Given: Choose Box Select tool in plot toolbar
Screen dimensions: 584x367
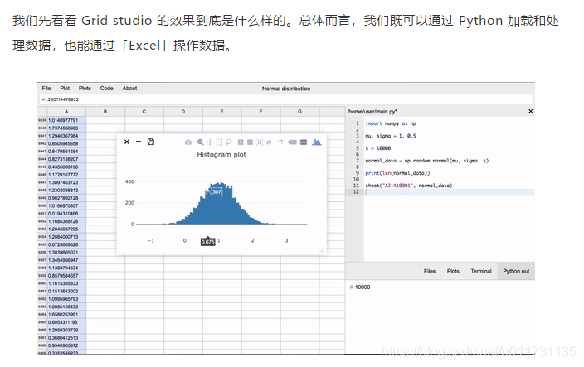Looking at the screenshot, I should [219, 142].
